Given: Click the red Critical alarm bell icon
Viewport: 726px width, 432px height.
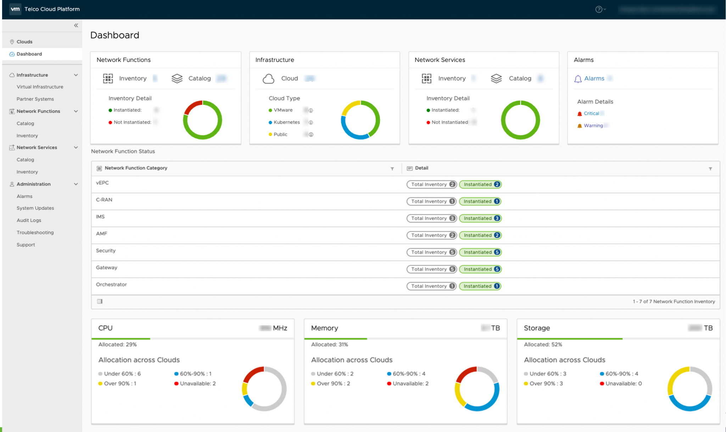Looking at the screenshot, I should pos(580,114).
